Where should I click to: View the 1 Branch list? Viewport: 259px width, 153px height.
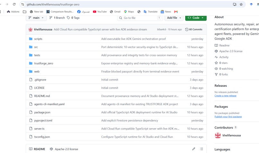[57, 18]
